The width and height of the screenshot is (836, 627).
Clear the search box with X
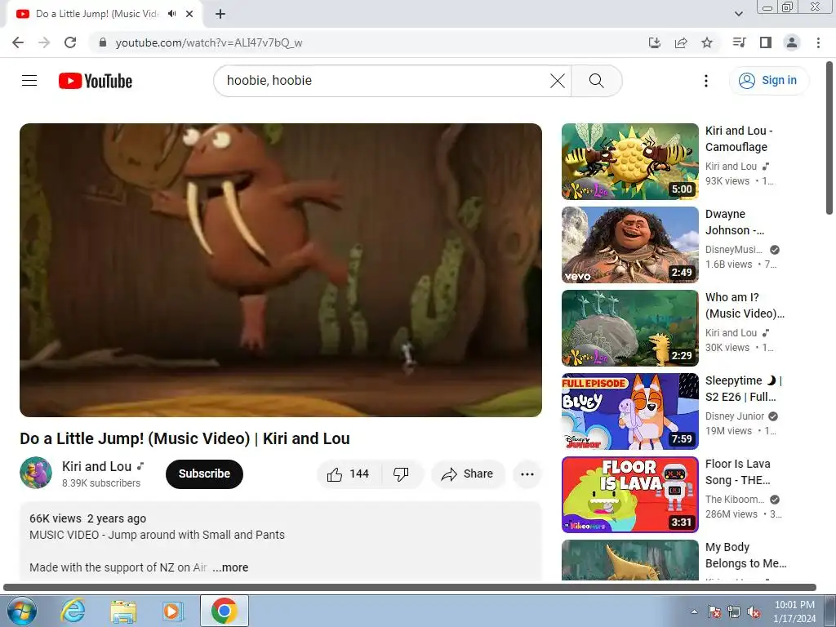tap(557, 81)
